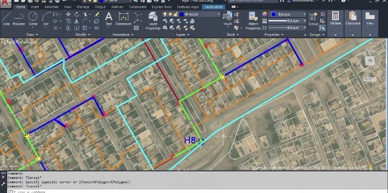Click the Rectangle tool icon
The height and width of the screenshot is (193, 388).
click(55, 14)
